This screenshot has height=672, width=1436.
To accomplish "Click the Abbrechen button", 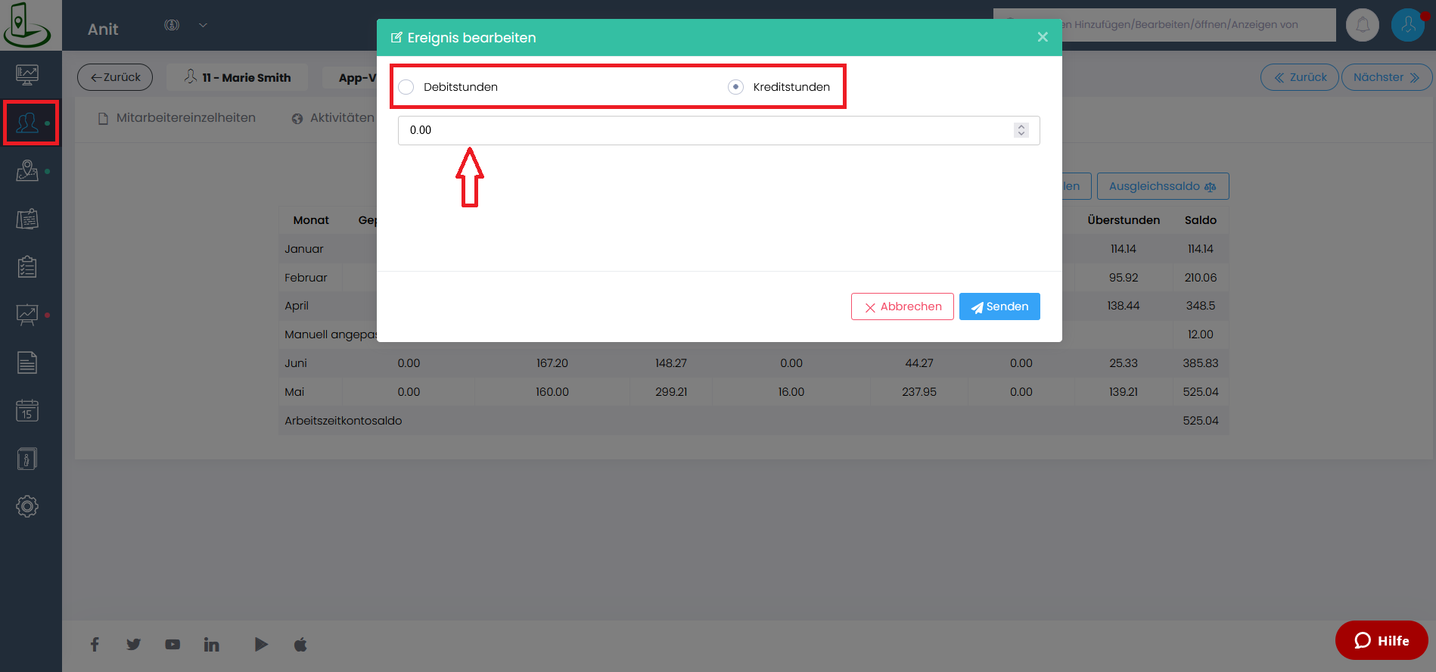I will 902,306.
